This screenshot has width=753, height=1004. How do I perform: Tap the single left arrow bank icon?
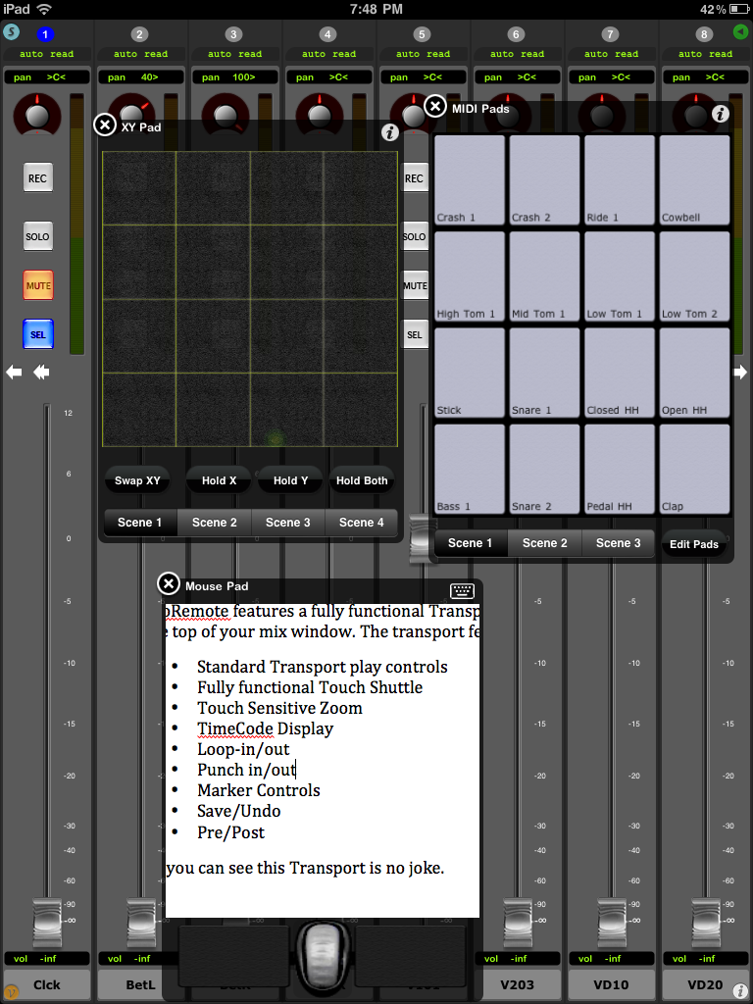click(x=14, y=373)
